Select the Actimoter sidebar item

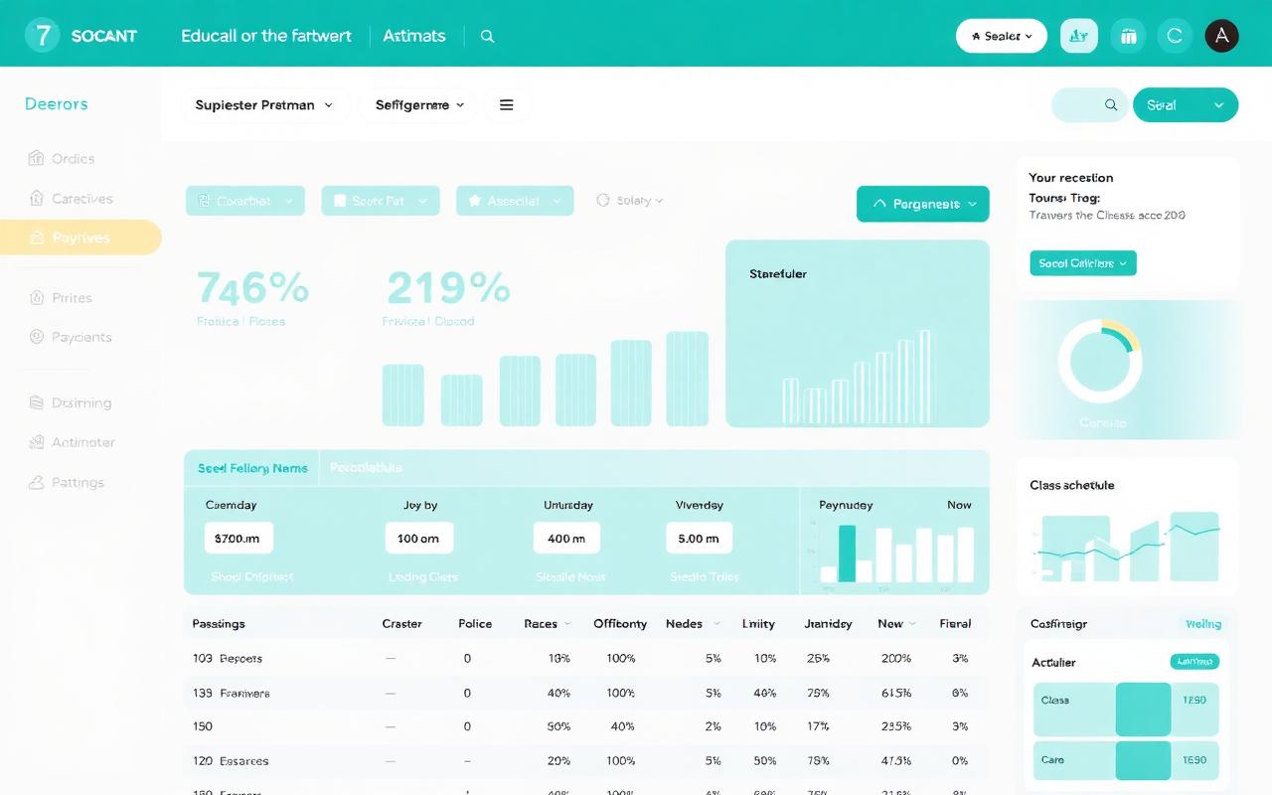tap(72, 442)
